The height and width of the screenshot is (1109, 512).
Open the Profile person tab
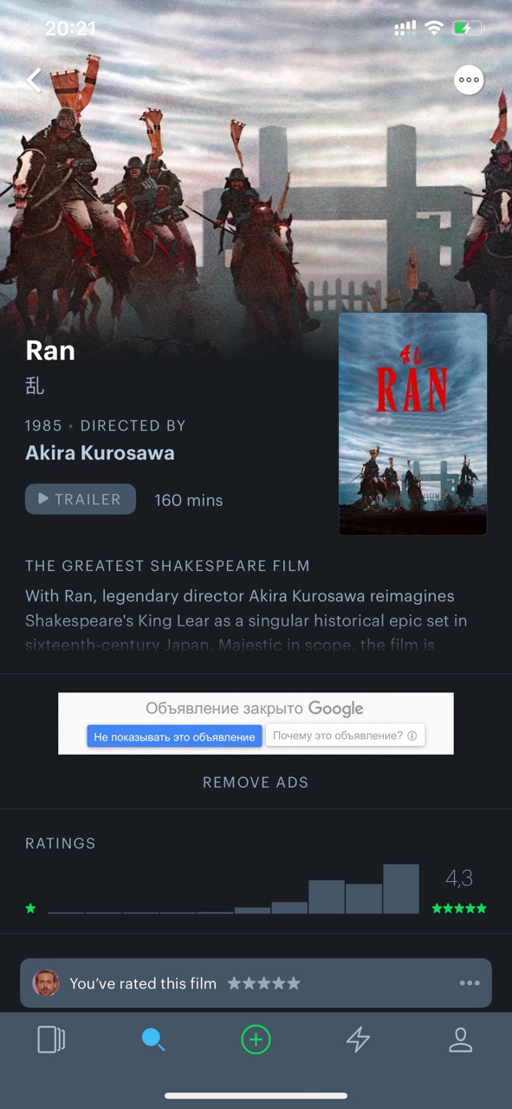pos(460,1040)
